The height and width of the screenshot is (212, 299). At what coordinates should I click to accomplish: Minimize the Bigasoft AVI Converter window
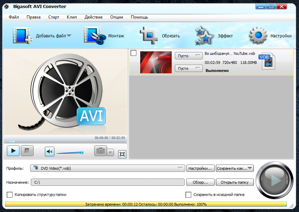pyautogui.click(x=261, y=7)
